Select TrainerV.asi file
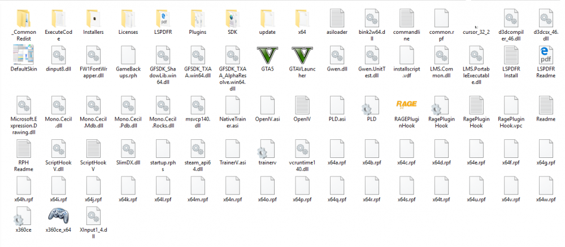This screenshot has width=565, height=247. point(233,148)
